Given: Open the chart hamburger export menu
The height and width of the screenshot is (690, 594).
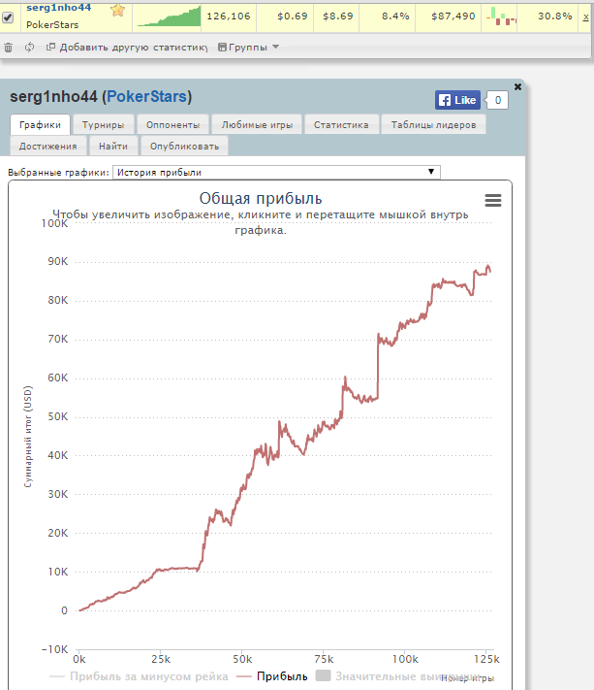Looking at the screenshot, I should (493, 200).
